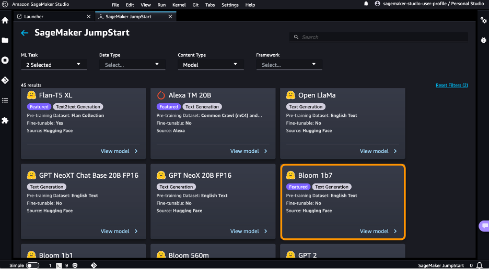Viewport: 489px width, 269px height.
Task: Click the notifications bell in top bar
Action: coord(366,4)
